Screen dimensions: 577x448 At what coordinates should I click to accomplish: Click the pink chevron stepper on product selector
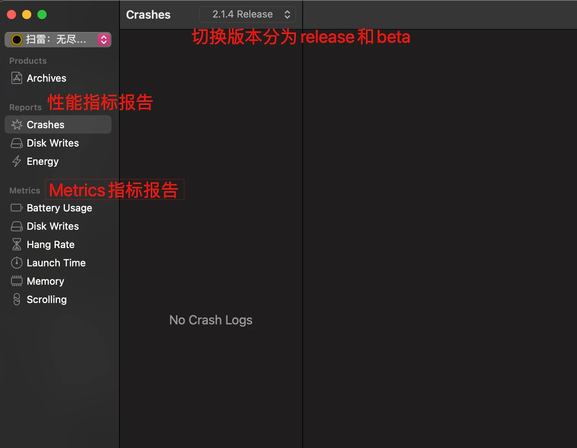tap(103, 39)
